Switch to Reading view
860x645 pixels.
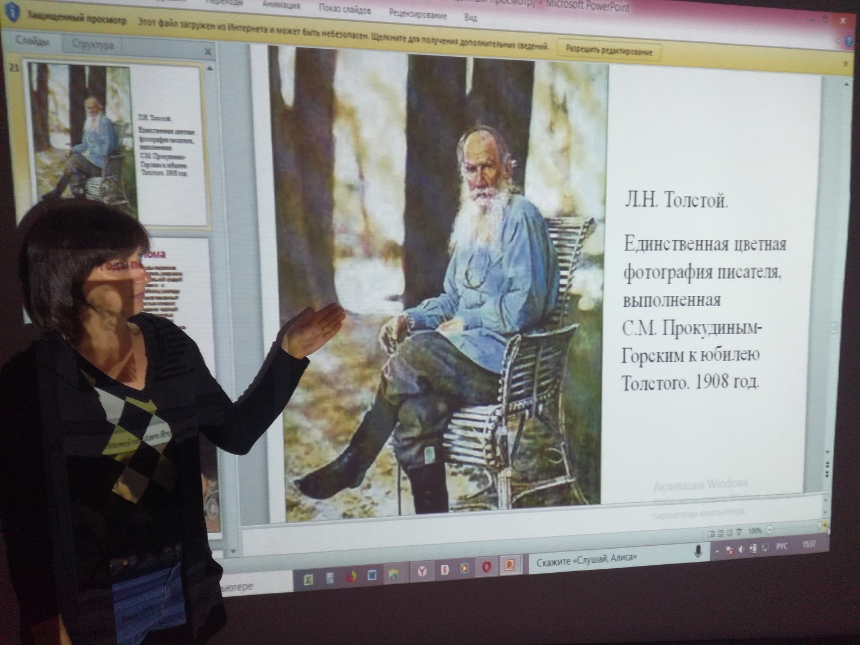(731, 532)
